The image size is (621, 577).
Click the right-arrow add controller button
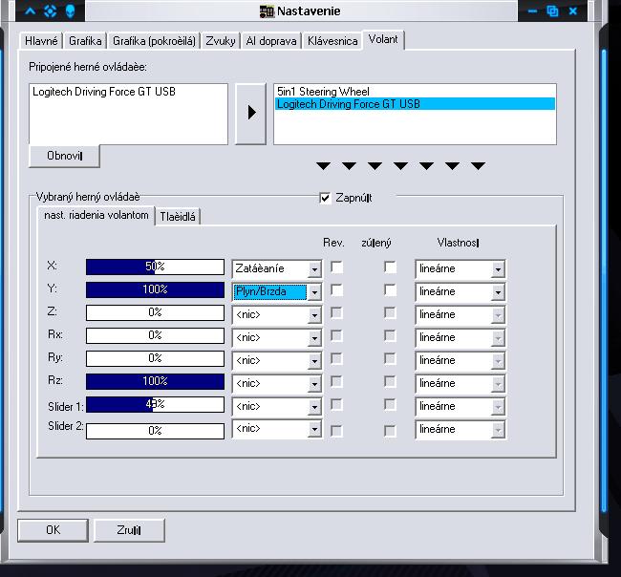click(x=250, y=113)
